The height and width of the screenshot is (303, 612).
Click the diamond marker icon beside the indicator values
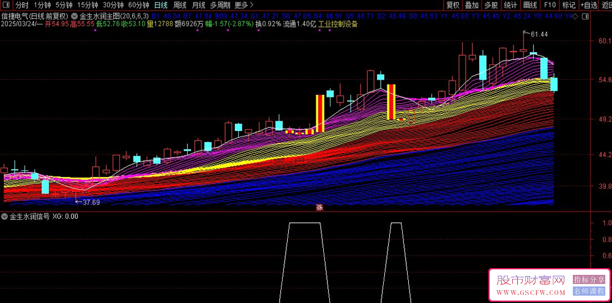(574, 16)
